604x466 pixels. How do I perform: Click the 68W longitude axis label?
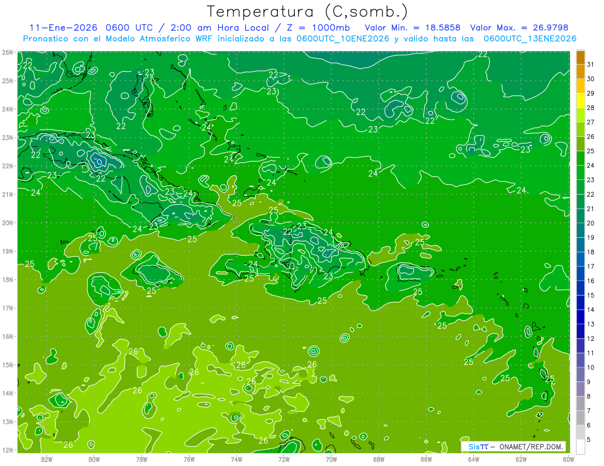click(379, 459)
